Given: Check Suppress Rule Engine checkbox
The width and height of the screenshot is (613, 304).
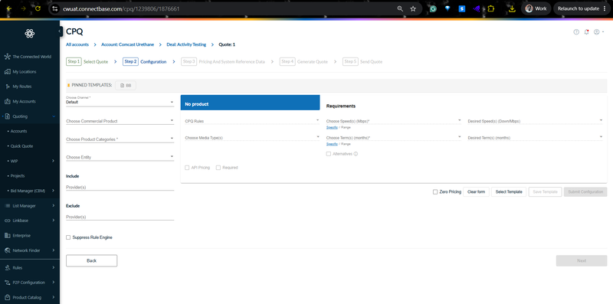Looking at the screenshot, I should click(68, 237).
